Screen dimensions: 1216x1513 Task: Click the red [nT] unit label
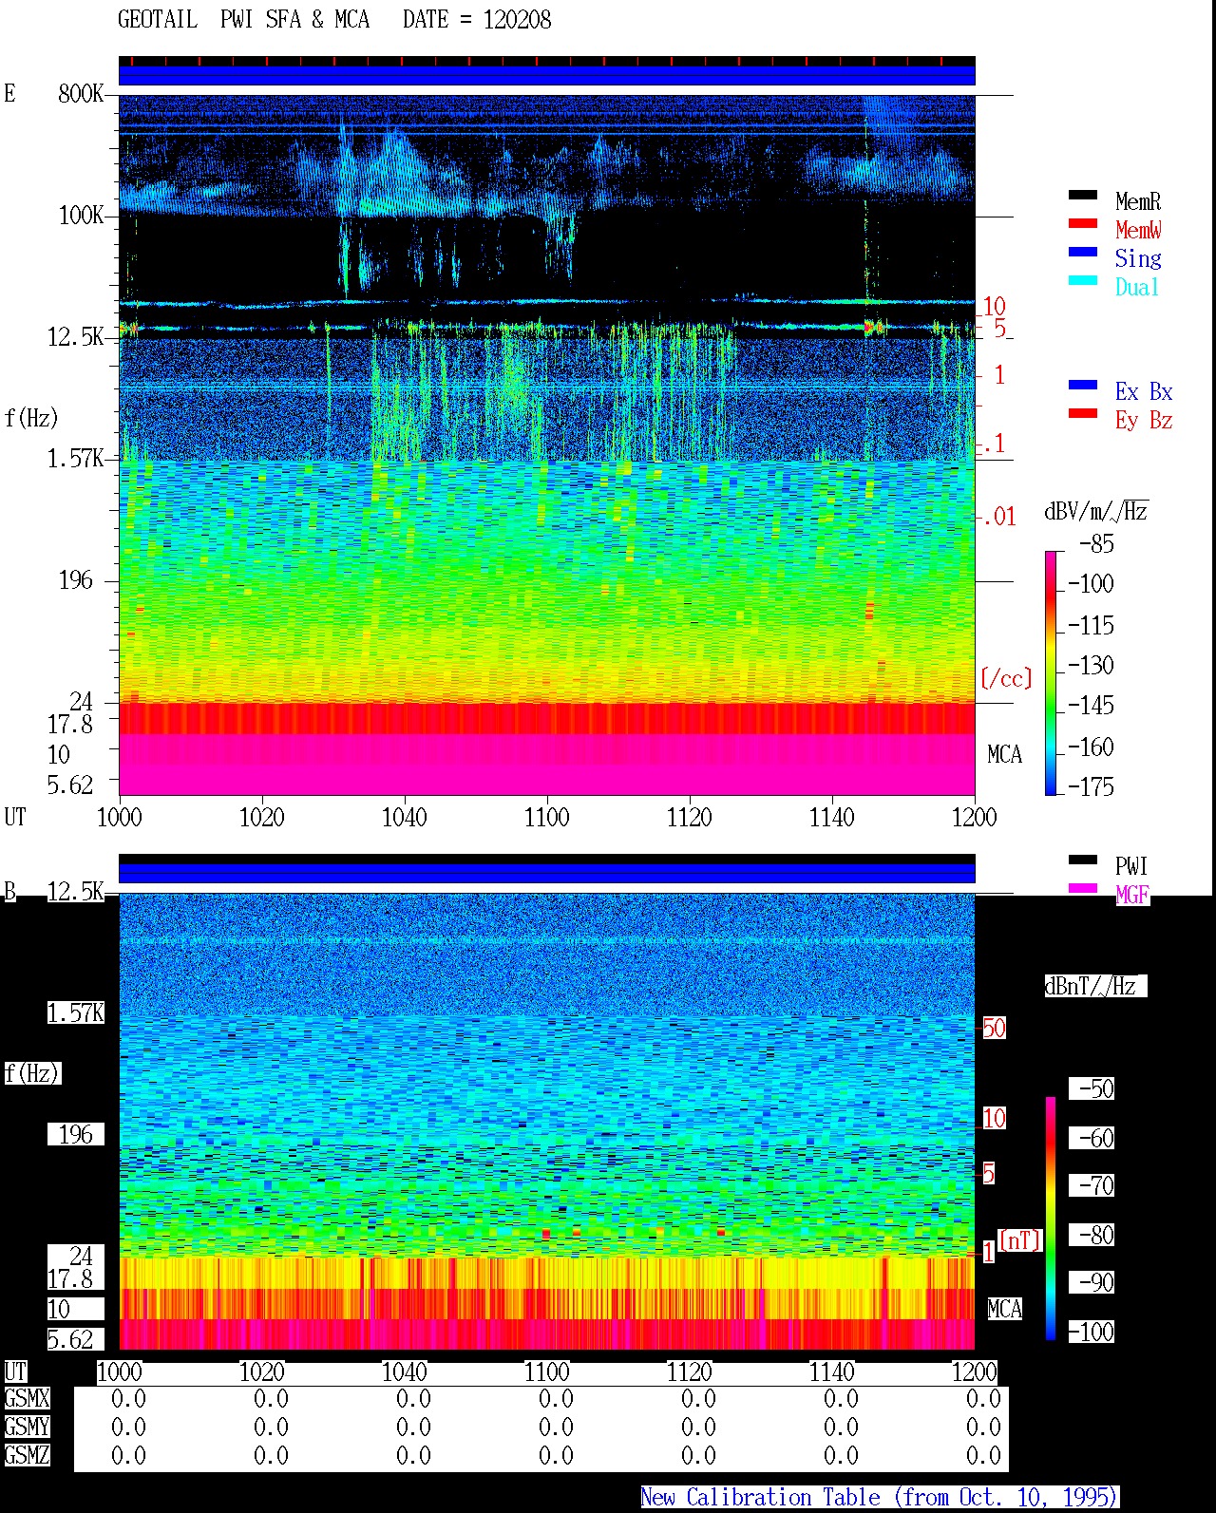(x=1020, y=1240)
